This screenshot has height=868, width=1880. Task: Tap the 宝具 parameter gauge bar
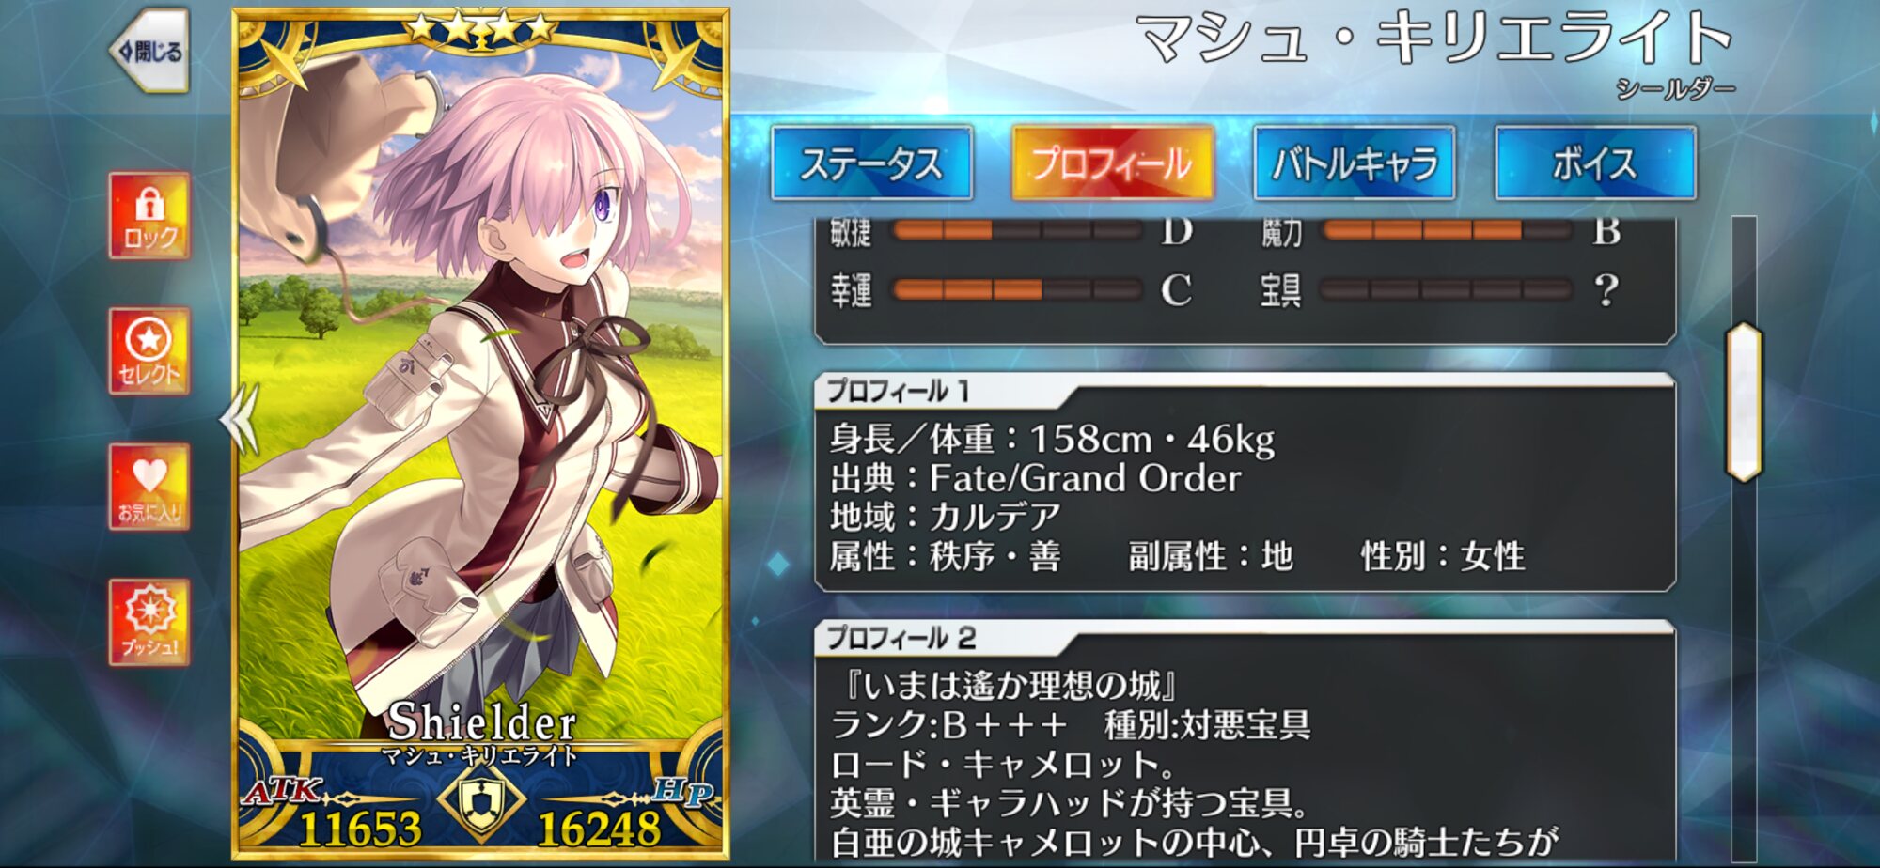(x=1446, y=289)
